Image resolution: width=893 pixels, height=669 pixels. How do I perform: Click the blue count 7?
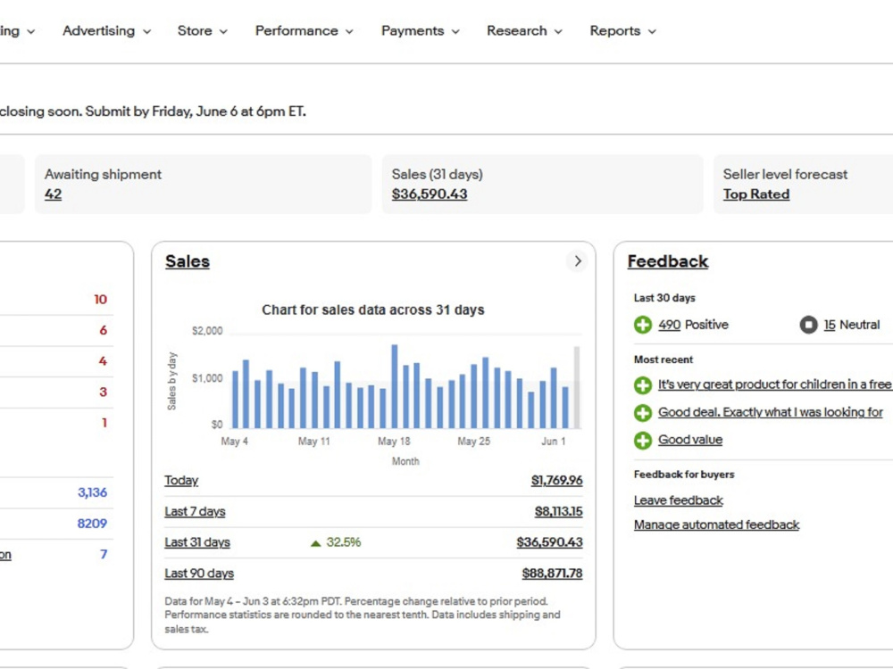click(x=104, y=554)
